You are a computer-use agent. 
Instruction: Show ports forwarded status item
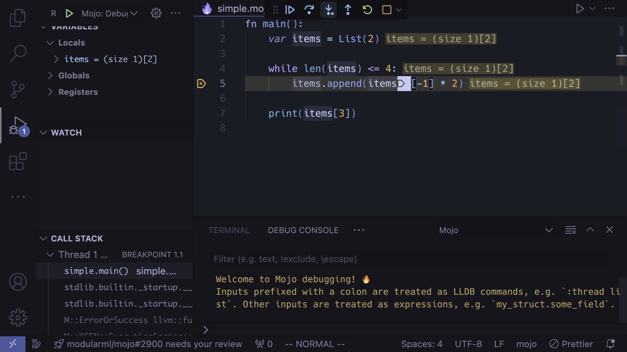[264, 344]
